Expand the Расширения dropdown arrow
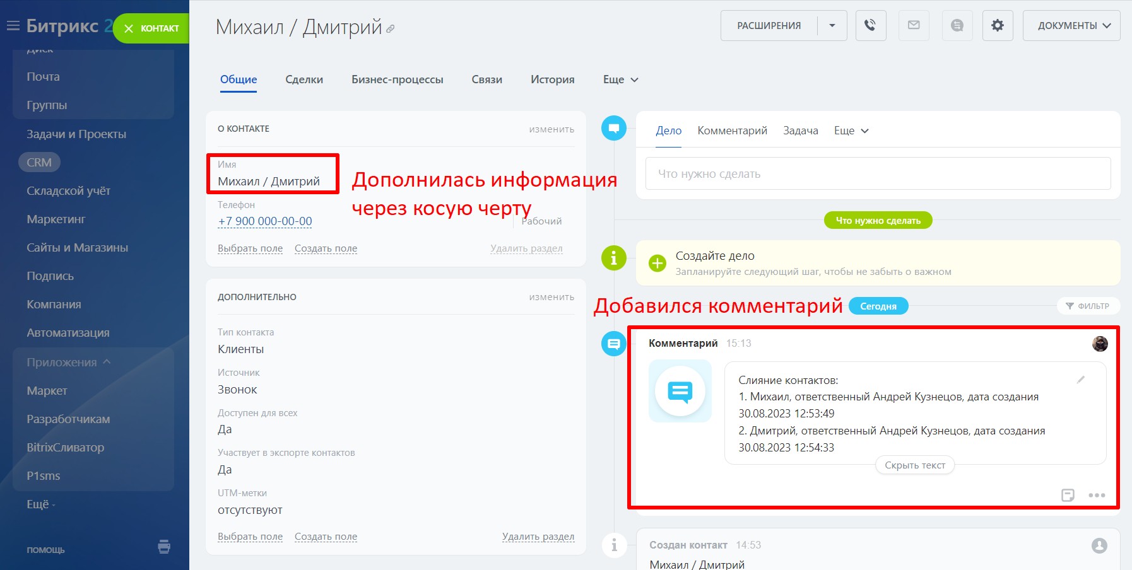Viewport: 1132px width, 570px height. coord(832,26)
